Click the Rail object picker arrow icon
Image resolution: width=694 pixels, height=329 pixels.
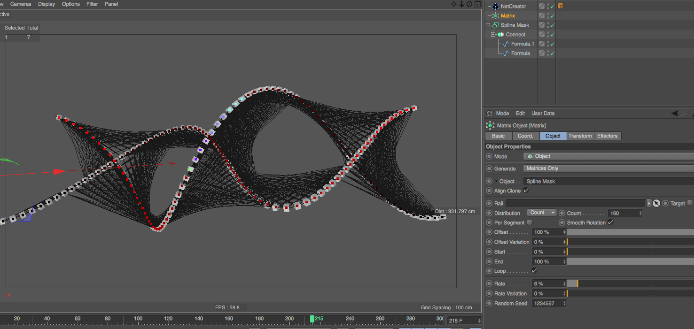[656, 203]
